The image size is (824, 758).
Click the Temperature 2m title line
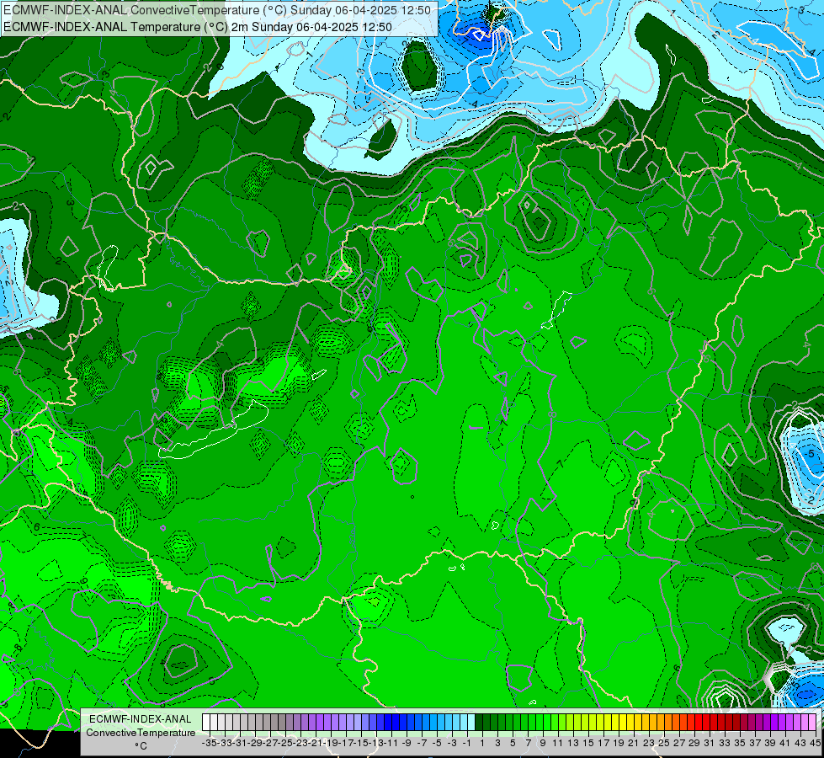[x=198, y=27]
